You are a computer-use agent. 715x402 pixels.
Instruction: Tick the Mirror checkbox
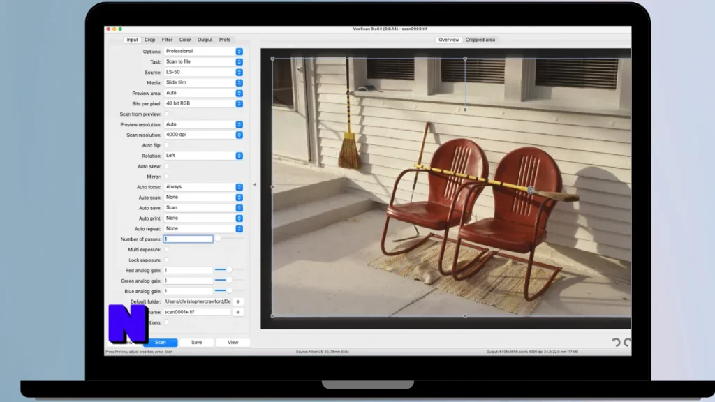click(166, 177)
